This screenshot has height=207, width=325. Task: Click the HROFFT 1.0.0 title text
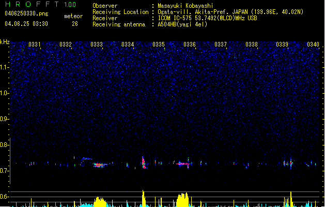pos(40,4)
